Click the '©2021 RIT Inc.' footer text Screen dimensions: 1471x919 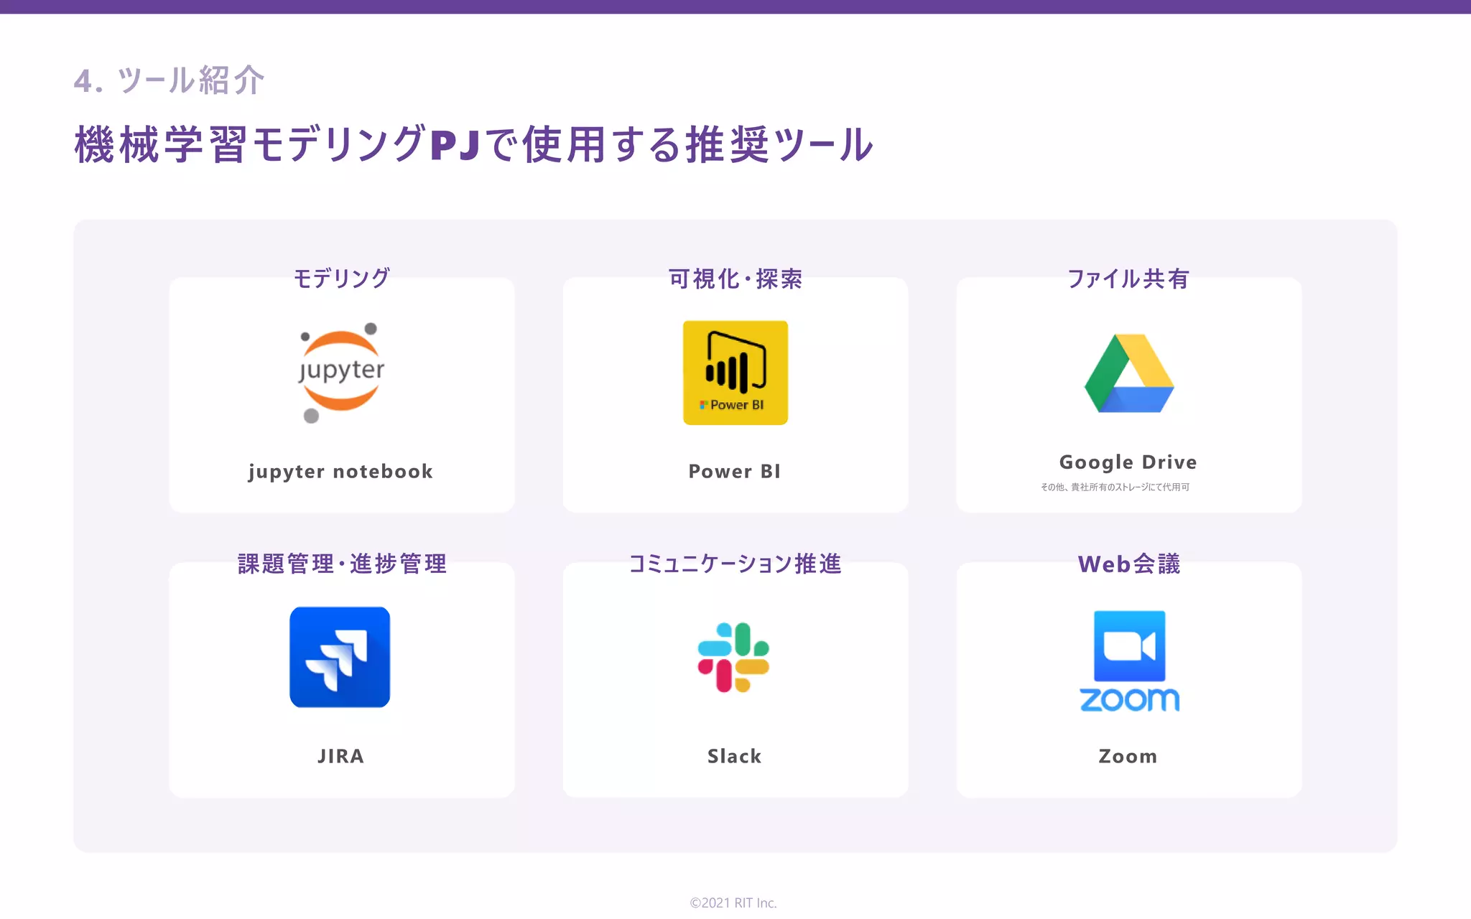coord(733,902)
